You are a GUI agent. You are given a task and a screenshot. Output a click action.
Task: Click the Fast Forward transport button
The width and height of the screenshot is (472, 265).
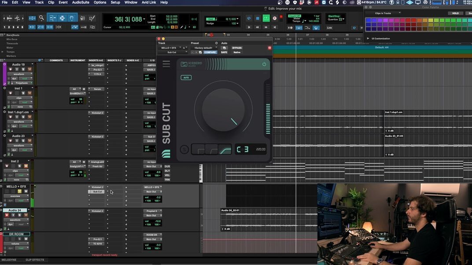pos(266,27)
